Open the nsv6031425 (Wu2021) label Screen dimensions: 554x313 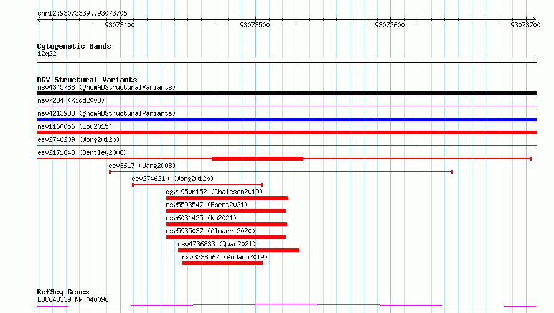pyautogui.click(x=201, y=218)
